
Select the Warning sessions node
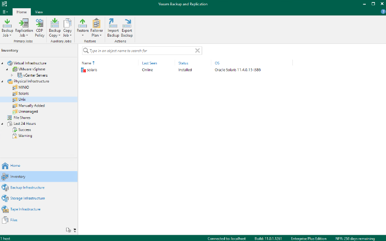pyautogui.click(x=25, y=136)
